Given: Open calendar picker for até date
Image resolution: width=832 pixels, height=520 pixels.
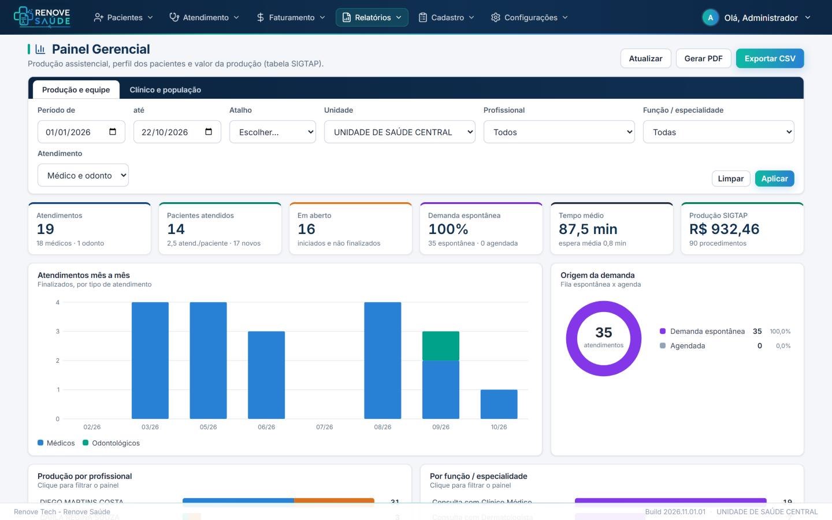Looking at the screenshot, I should pyautogui.click(x=209, y=132).
